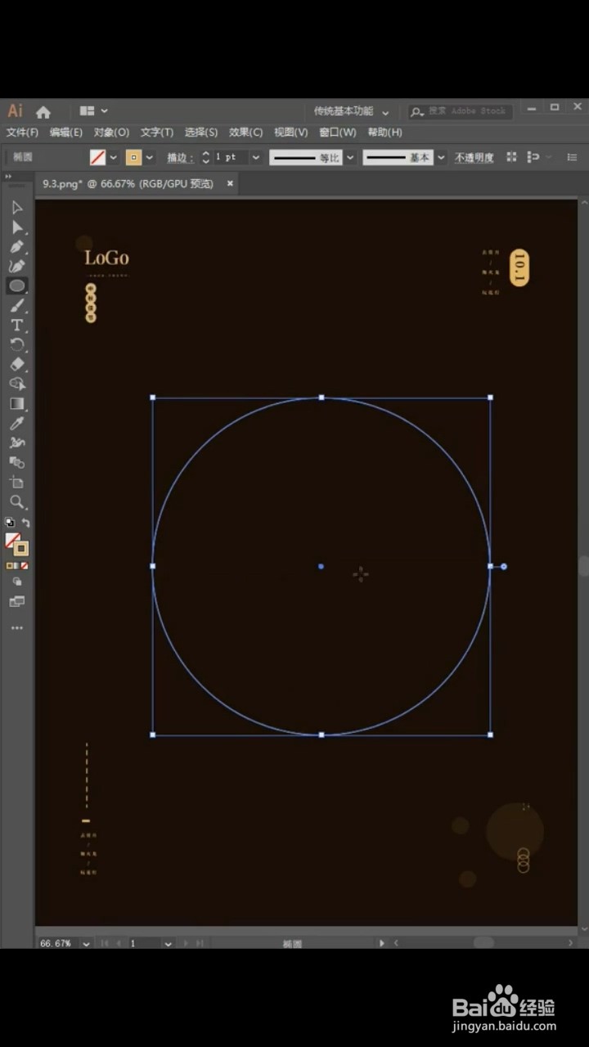Select the Rotate tool
The image size is (589, 1047).
click(x=17, y=345)
